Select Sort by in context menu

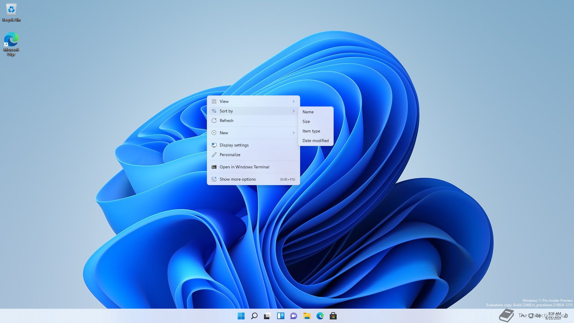click(254, 111)
